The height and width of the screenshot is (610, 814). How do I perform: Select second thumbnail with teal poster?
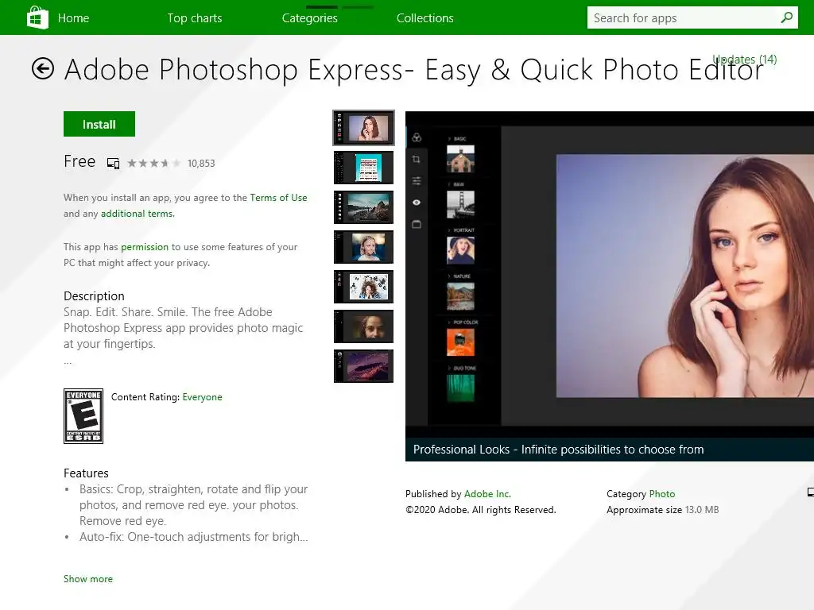click(363, 168)
